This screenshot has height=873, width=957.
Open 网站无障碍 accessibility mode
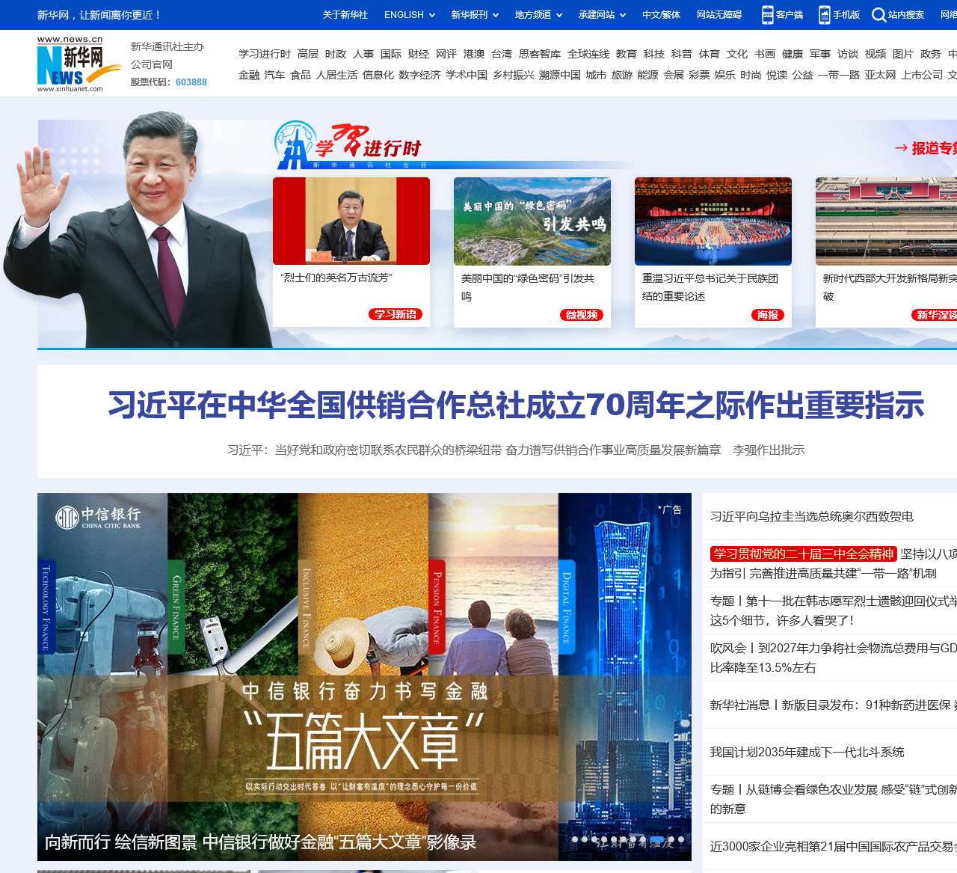coord(719,14)
